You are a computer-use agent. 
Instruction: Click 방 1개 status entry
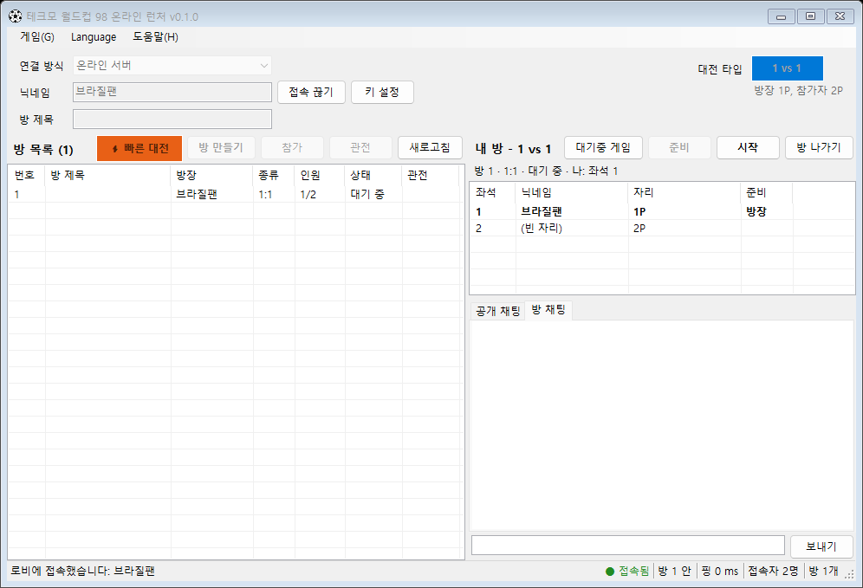pos(823,572)
